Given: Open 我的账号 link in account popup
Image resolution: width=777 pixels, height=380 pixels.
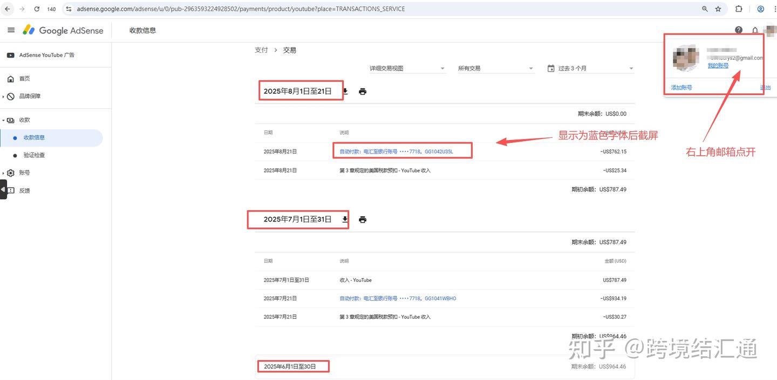Looking at the screenshot, I should pos(718,66).
